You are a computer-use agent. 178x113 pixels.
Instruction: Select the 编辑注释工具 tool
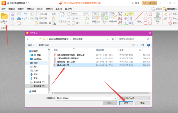click(x=43, y=23)
